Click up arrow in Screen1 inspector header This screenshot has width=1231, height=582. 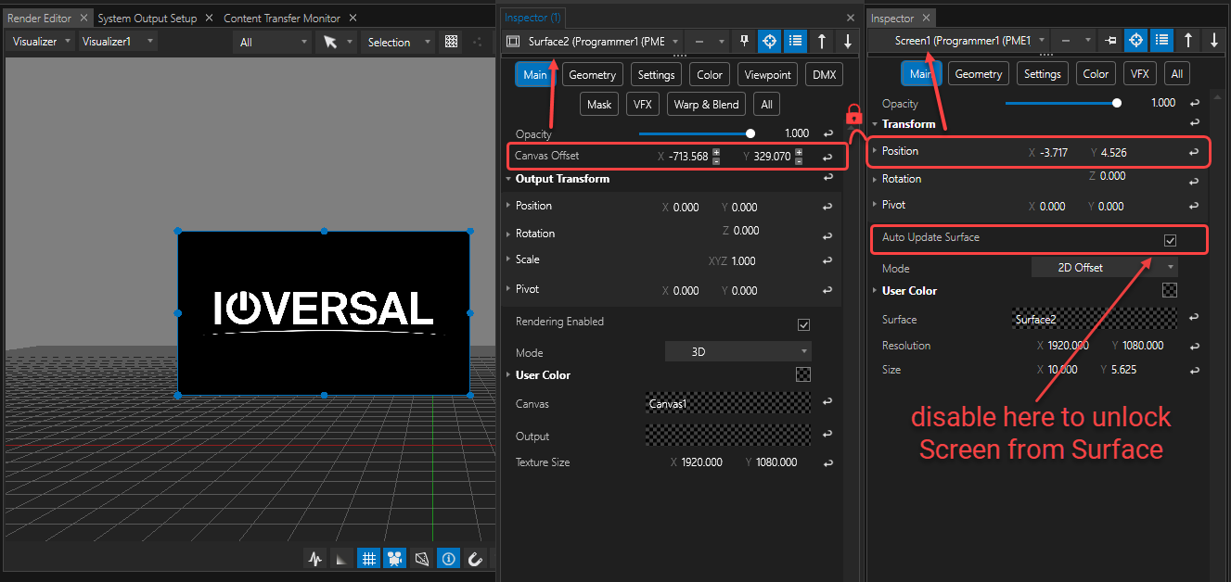(x=1188, y=41)
